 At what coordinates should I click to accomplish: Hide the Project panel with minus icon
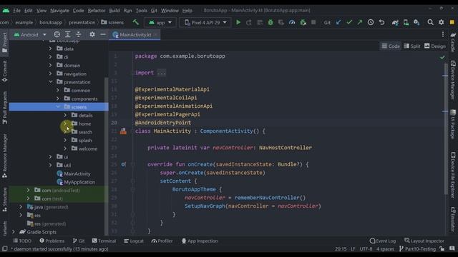click(x=103, y=35)
